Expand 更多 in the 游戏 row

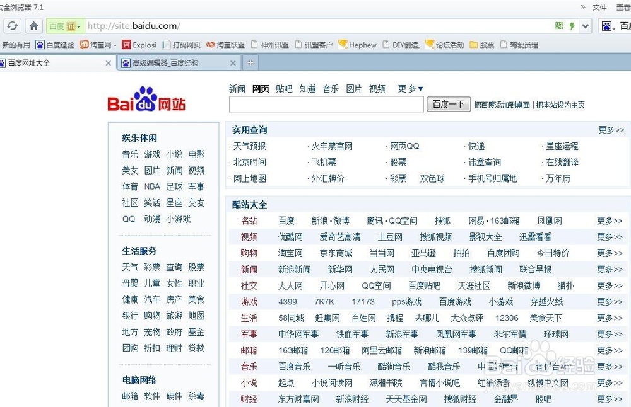click(x=610, y=302)
